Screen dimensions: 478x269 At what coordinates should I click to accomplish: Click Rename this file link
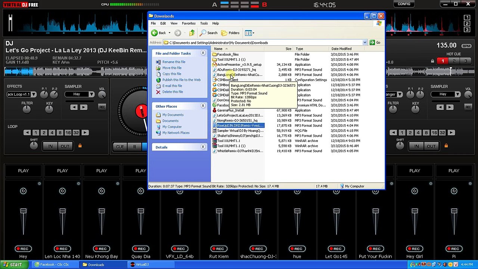click(174, 62)
